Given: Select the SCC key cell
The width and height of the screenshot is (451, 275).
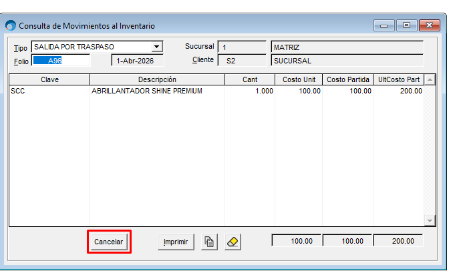Looking at the screenshot, I should pos(49,91).
